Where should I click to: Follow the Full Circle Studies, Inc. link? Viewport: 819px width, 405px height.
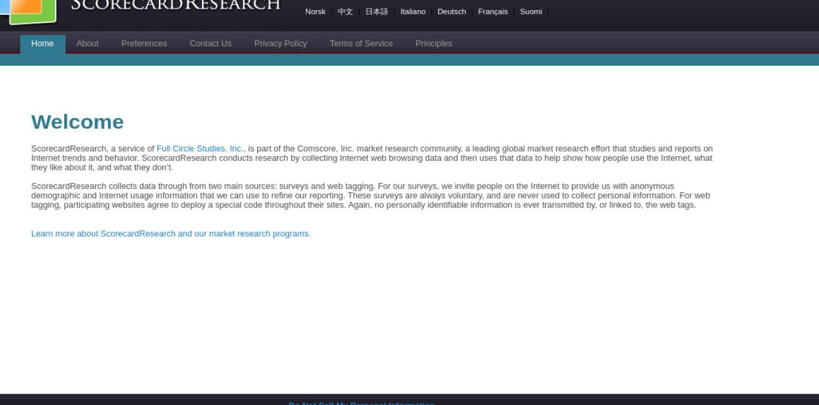pos(200,148)
